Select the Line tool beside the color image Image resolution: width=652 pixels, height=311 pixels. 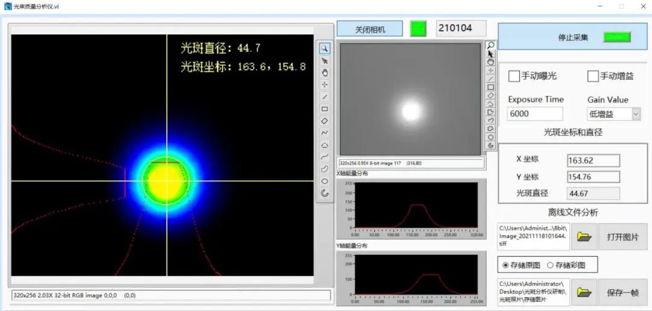coord(325,97)
